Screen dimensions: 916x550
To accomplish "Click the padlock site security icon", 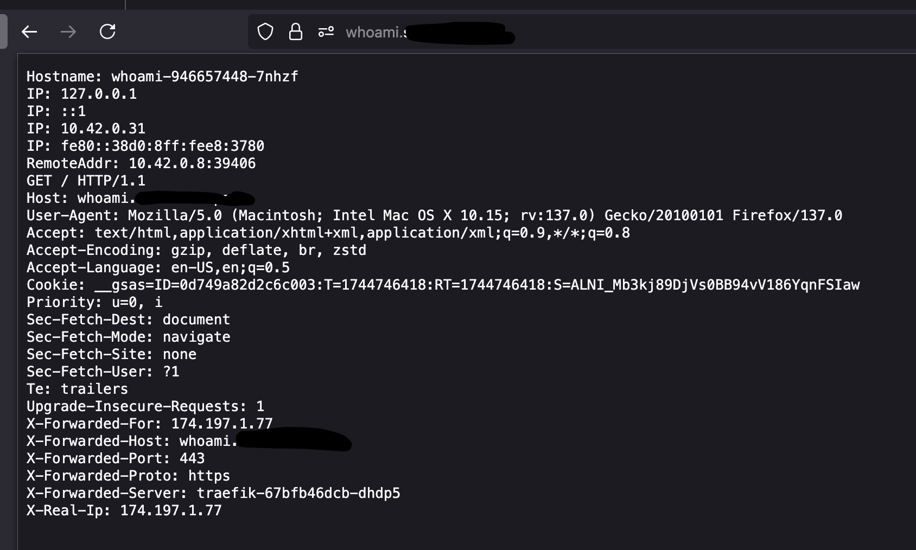I will [296, 32].
